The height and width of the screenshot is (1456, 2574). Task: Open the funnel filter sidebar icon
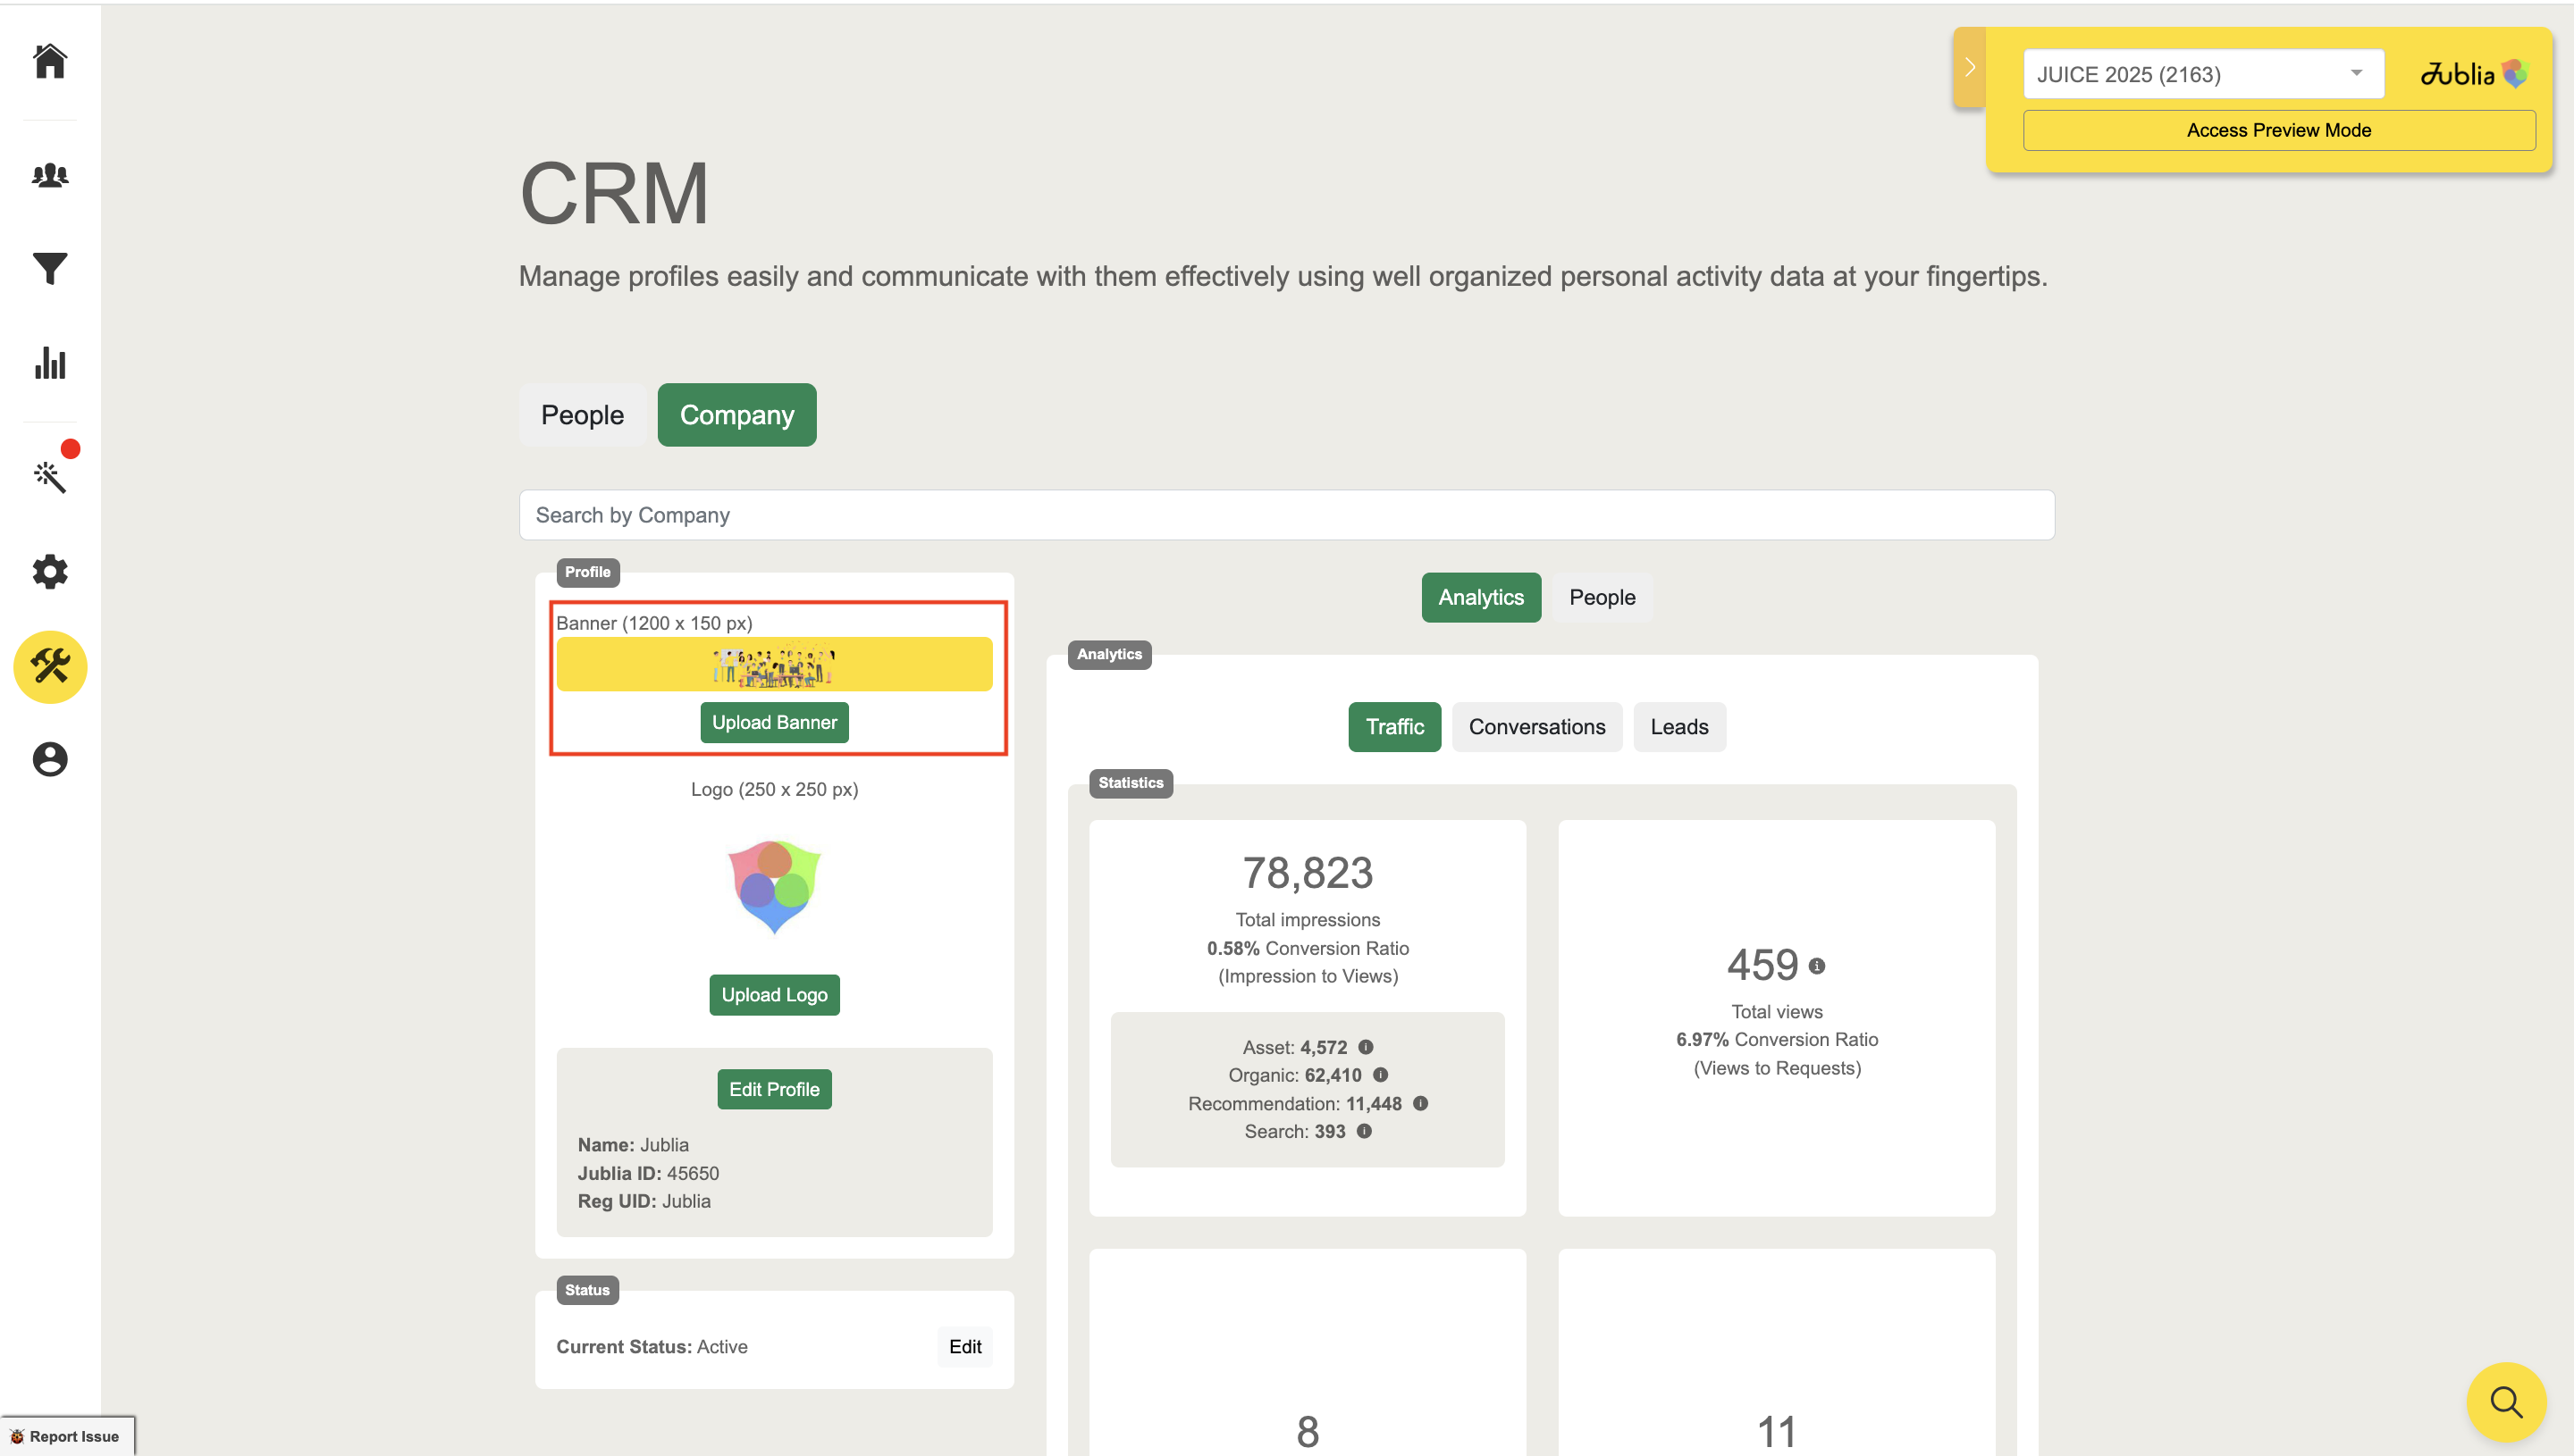[50, 268]
